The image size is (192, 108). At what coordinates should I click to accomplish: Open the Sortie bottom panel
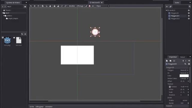click(32, 107)
